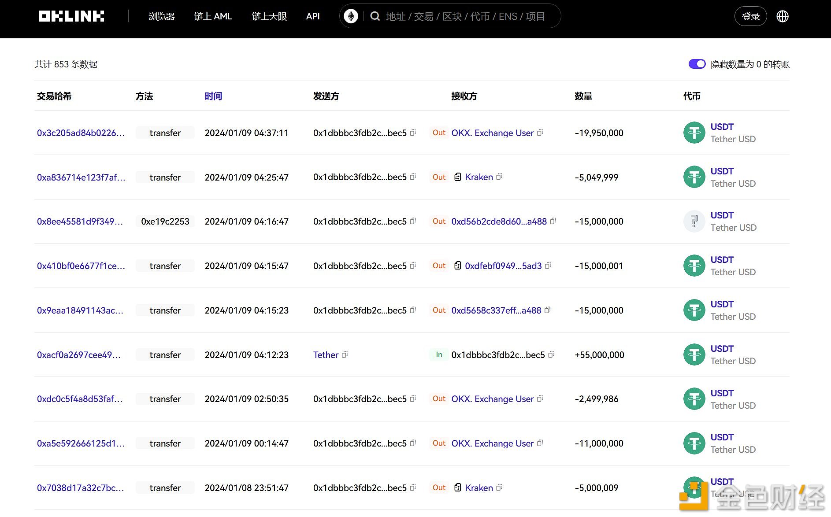The image size is (831, 517).
Task: Copy OKX Exchange User address in 02:50:35 row
Action: click(x=540, y=399)
